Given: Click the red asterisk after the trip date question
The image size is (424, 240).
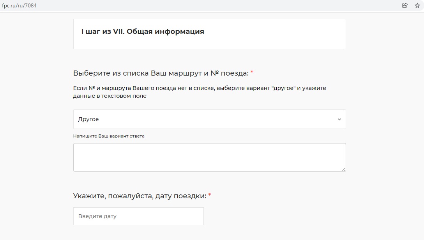Looking at the screenshot, I should [x=210, y=195].
